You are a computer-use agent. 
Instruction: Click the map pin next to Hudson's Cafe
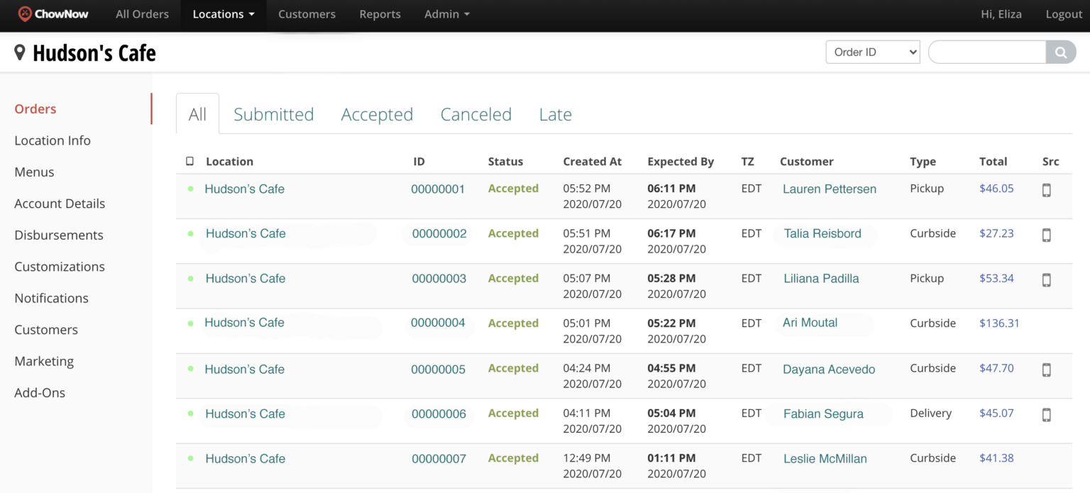20,52
